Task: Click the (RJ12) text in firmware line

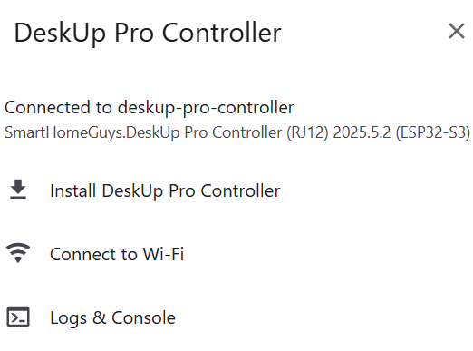Action: tap(307, 132)
